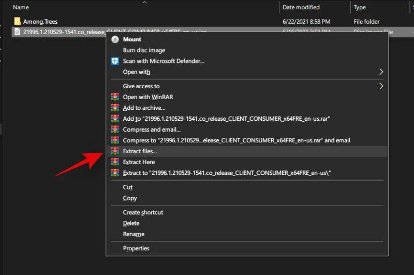Click the File folder type cell

click(x=366, y=22)
